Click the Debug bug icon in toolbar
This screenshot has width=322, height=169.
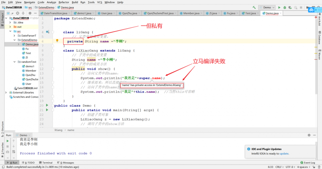tap(285, 8)
